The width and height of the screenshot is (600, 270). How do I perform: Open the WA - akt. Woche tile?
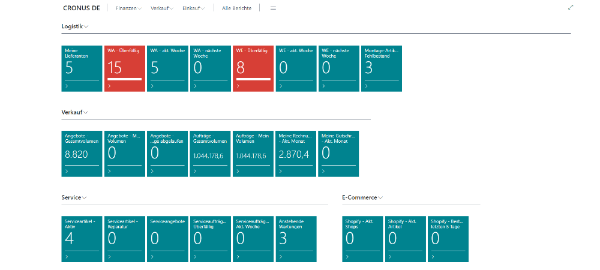point(167,68)
